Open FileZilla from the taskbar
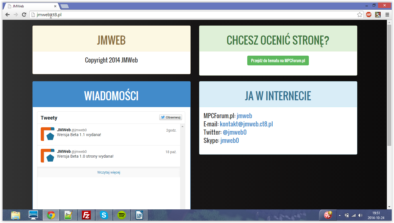Screen dimensions: 394x223 click(x=86, y=215)
